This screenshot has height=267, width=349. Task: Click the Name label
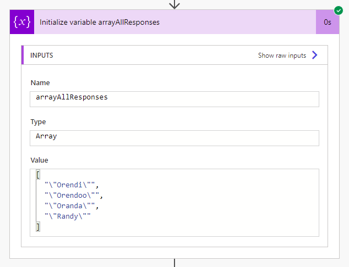point(40,83)
